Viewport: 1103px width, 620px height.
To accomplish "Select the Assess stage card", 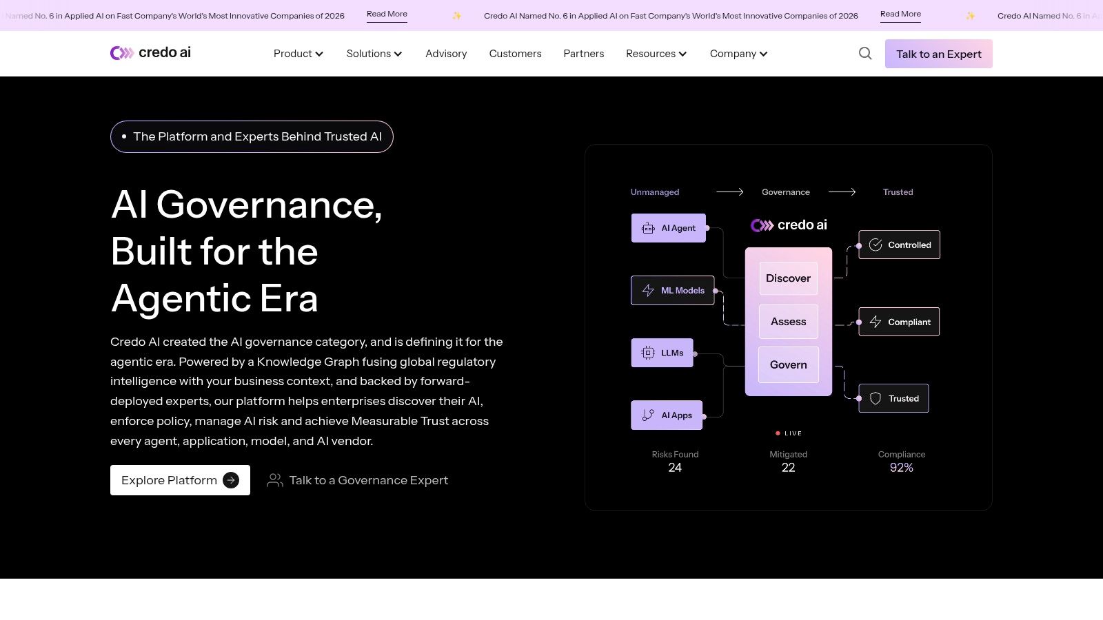I will (788, 322).
